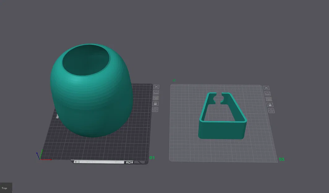Select plate by clicking its 01 label
Viewport: 329px width, 193px height.
click(152, 158)
